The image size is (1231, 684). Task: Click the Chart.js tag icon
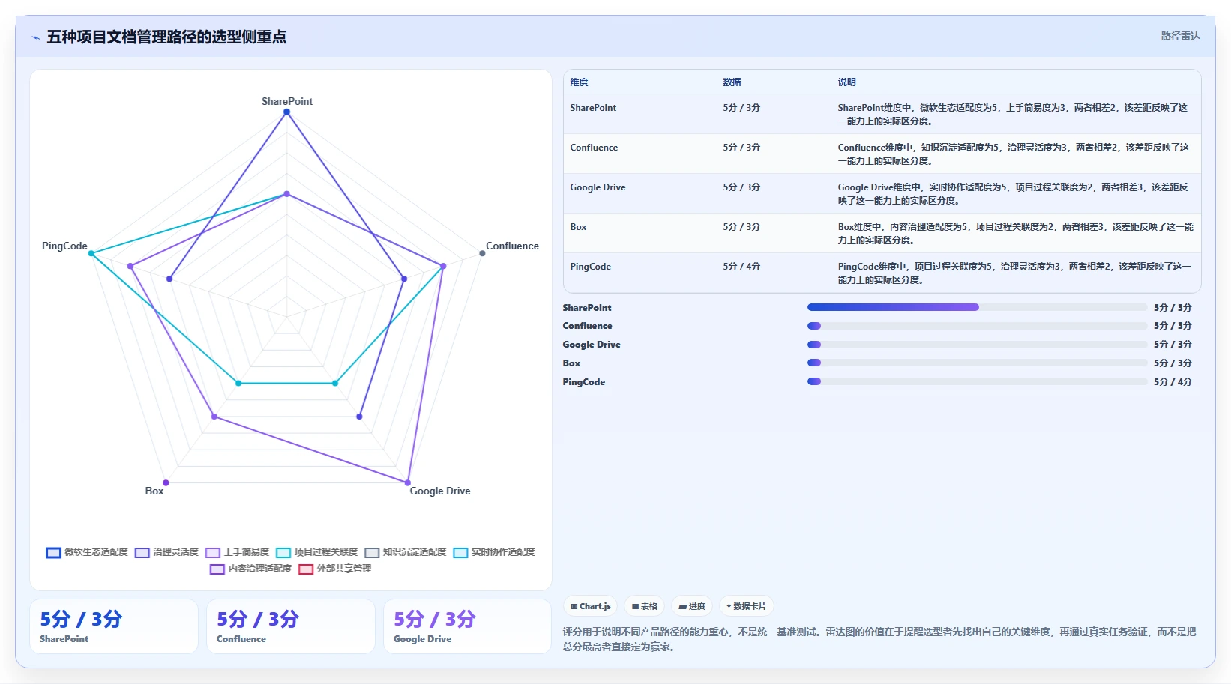[x=574, y=606]
